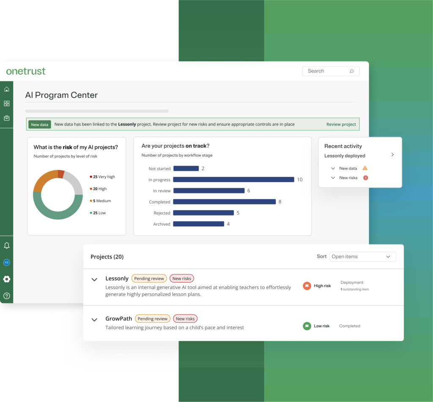Click GrowPath 'Completed' status text
This screenshot has height=402, width=433.
point(350,326)
